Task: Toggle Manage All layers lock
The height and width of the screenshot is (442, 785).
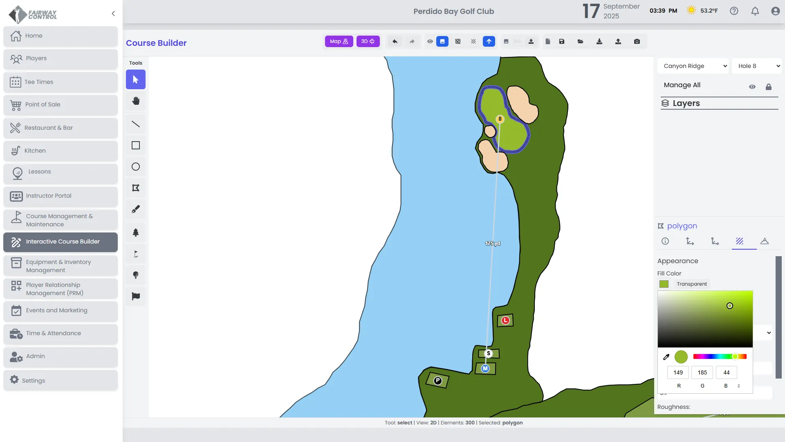Action: coord(769,87)
